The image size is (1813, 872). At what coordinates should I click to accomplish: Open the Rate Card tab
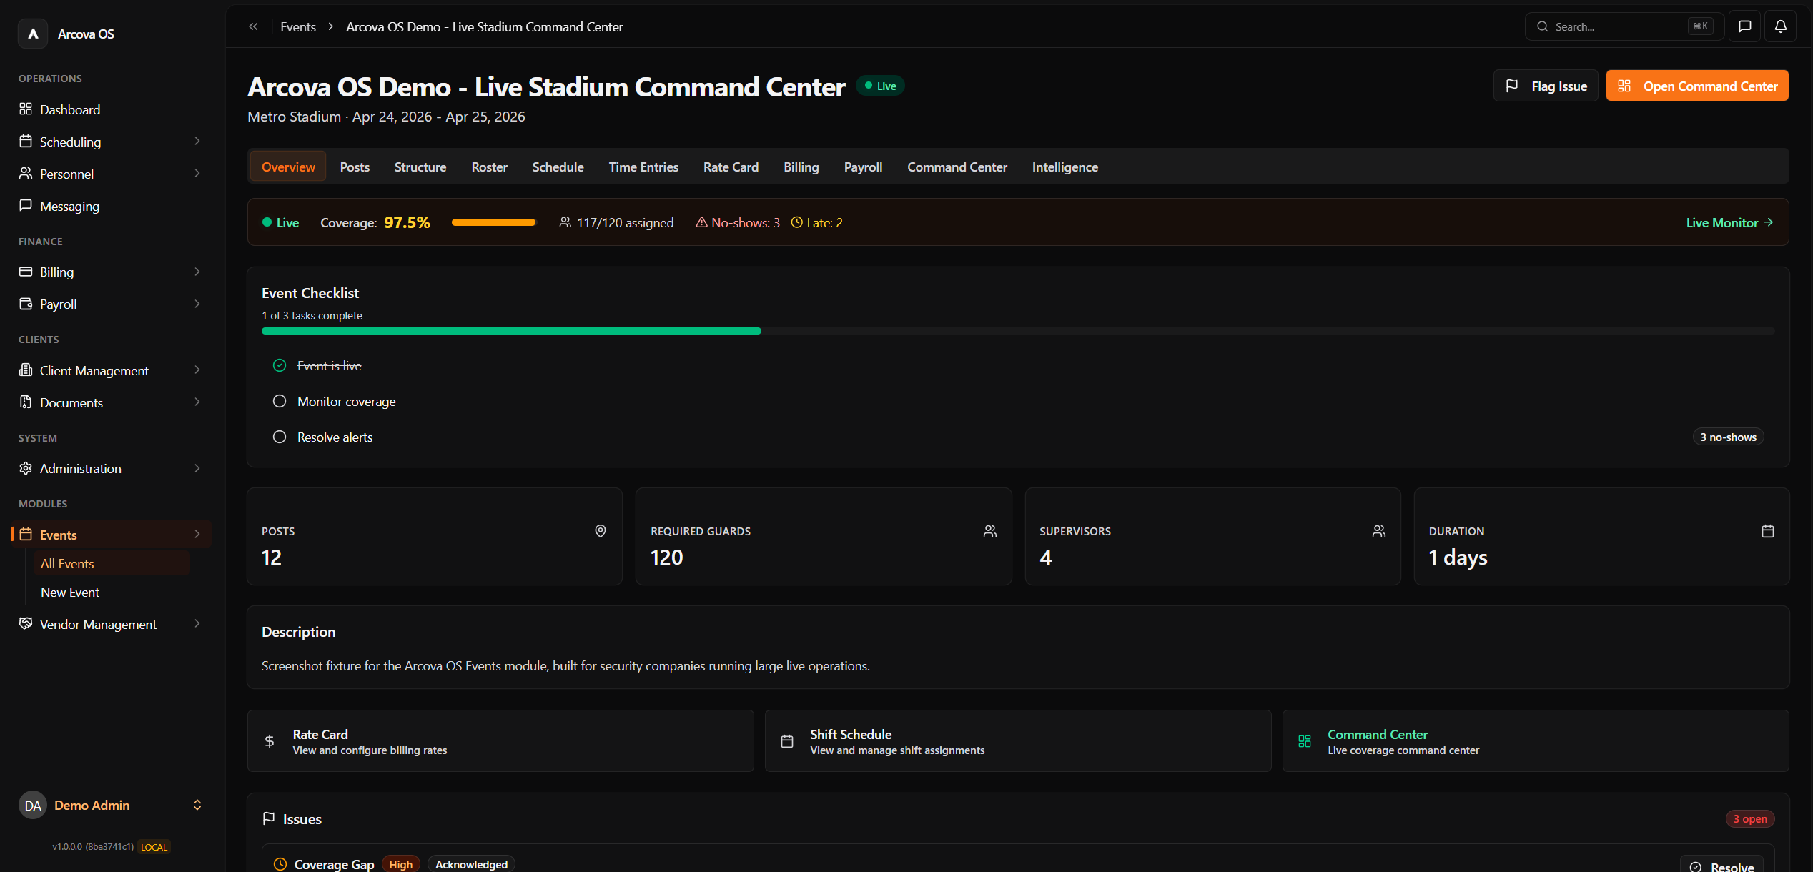(x=731, y=167)
